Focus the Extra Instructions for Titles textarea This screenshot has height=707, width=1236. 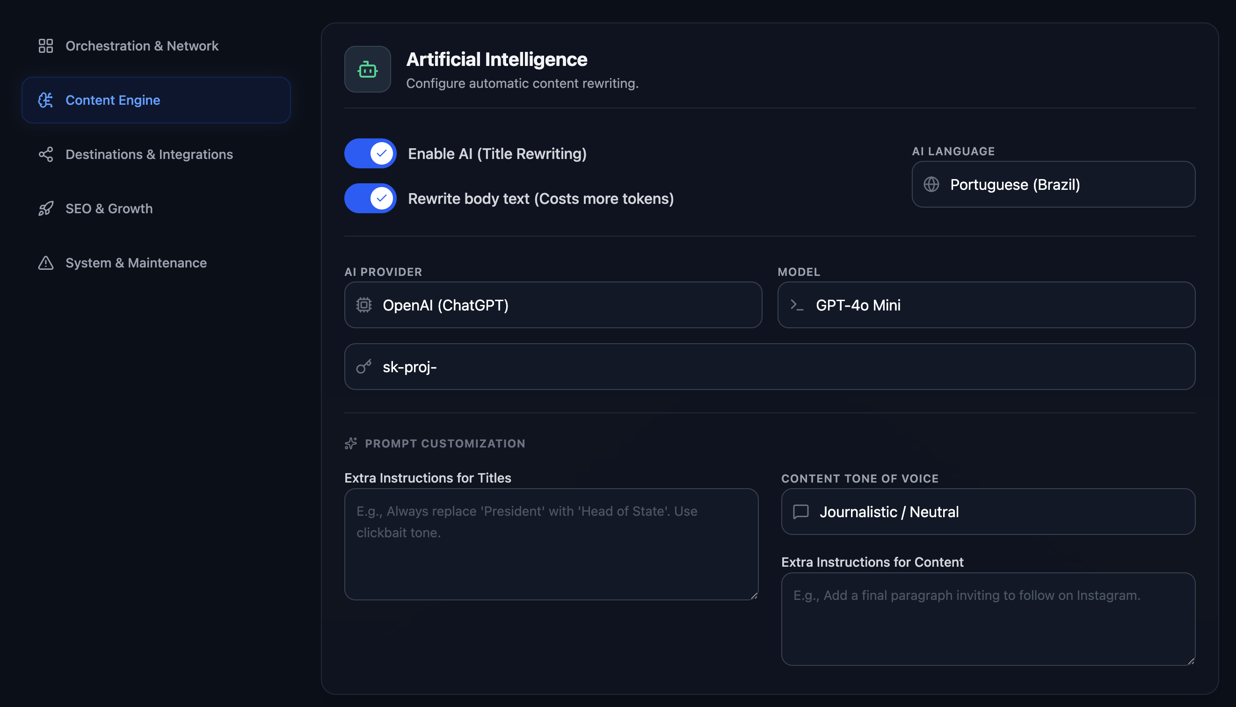coord(551,544)
